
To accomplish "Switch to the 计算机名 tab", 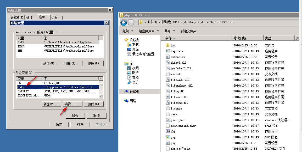I will pos(17,17).
